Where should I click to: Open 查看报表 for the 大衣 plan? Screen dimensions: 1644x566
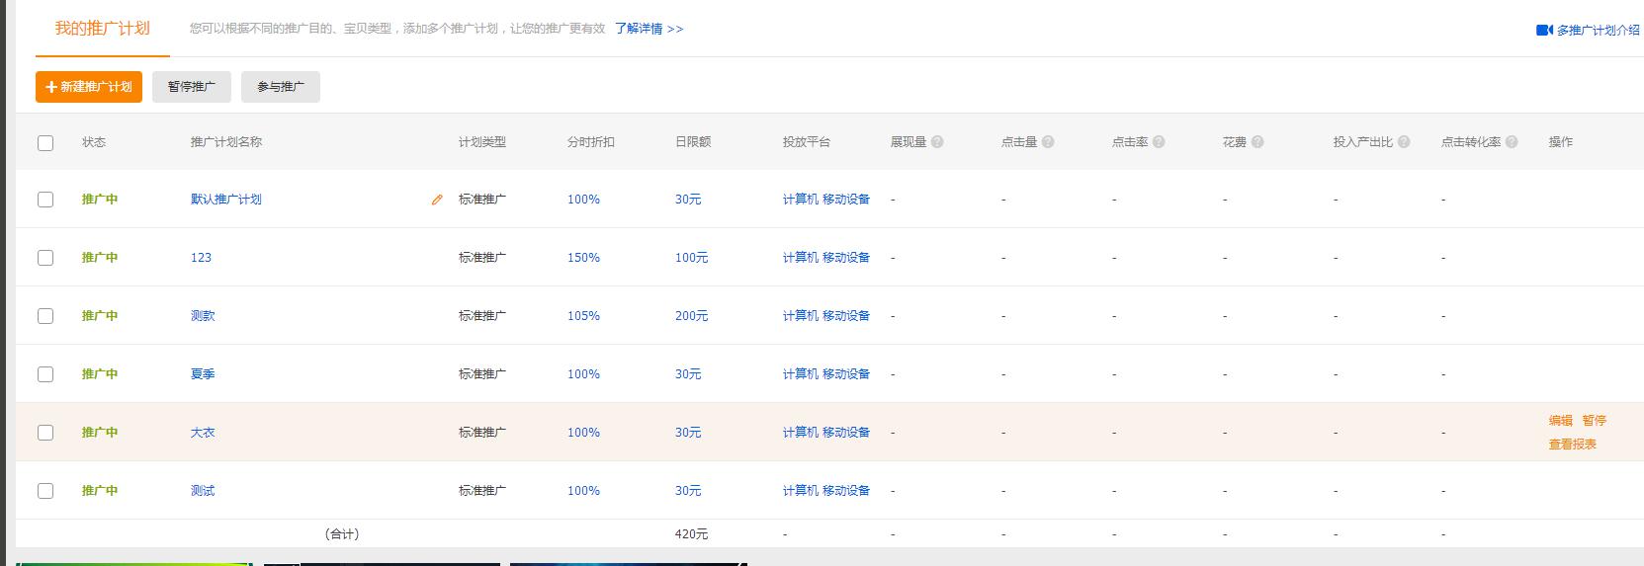click(x=1572, y=445)
